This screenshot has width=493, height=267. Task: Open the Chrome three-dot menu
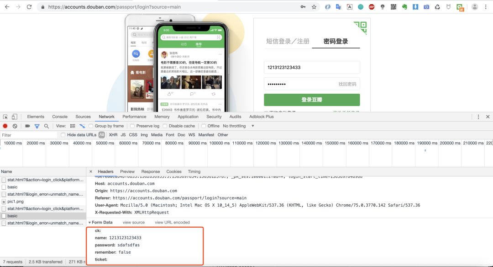pos(486,6)
